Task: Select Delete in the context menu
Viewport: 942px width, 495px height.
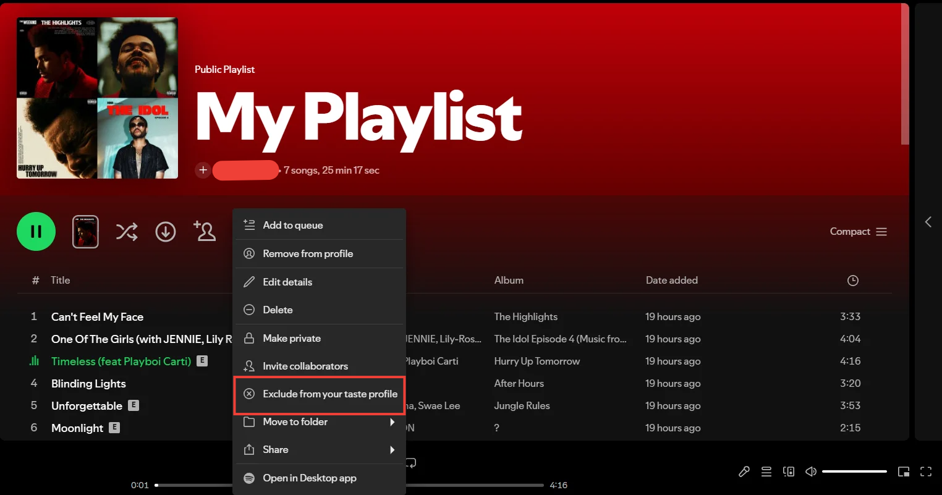Action: point(319,310)
